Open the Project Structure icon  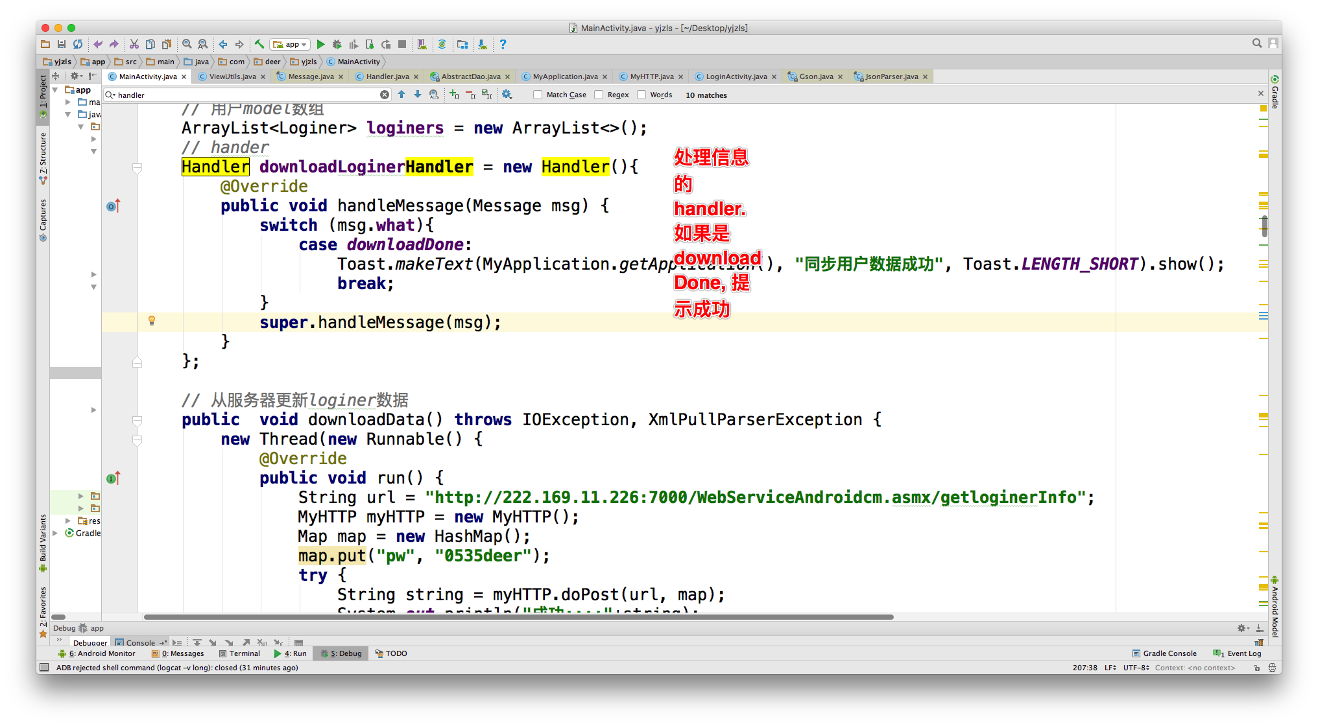click(462, 44)
